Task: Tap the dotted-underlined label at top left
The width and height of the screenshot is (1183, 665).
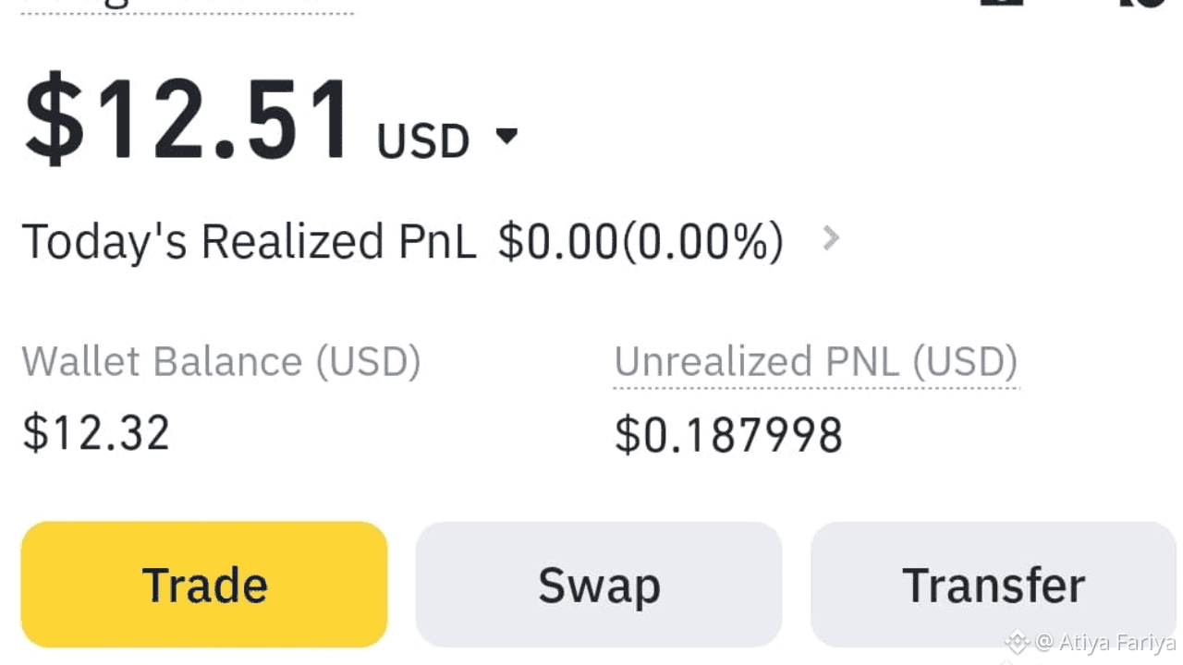Action: [x=187, y=6]
